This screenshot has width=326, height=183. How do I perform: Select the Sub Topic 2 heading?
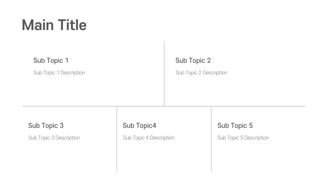193,60
